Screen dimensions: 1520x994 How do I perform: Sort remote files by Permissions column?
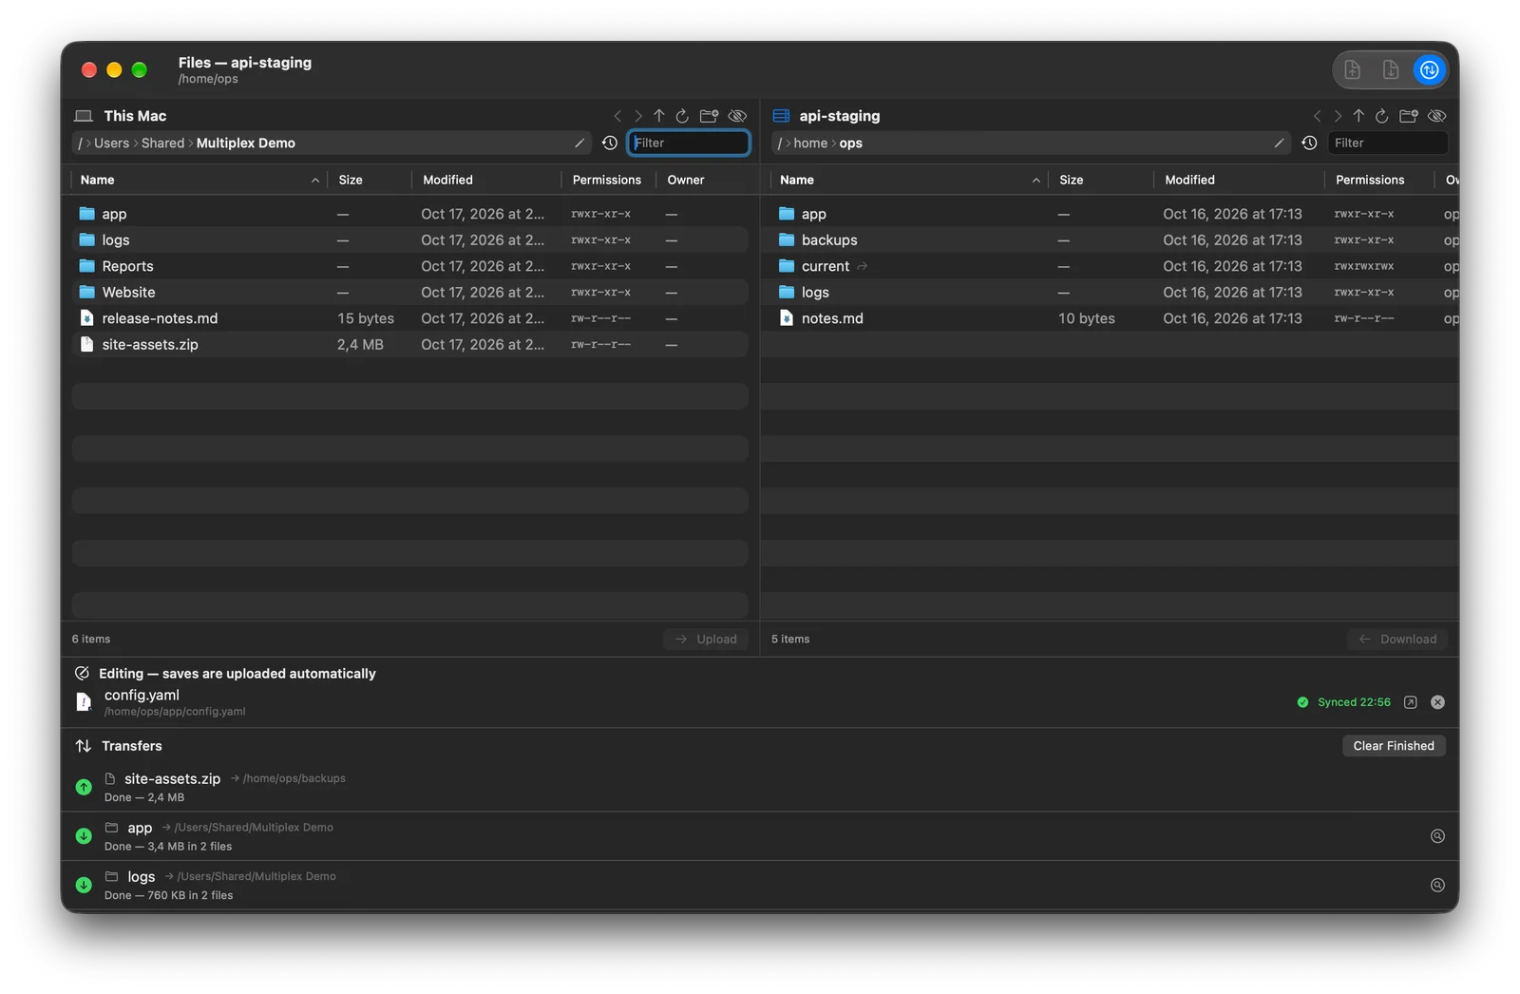point(1378,180)
